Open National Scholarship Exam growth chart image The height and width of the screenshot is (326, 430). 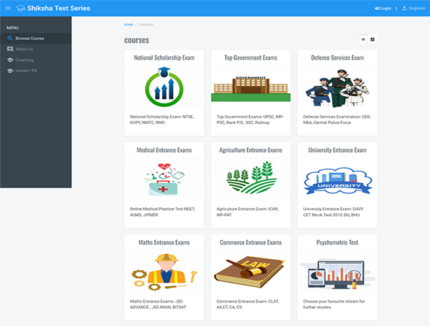tap(164, 88)
